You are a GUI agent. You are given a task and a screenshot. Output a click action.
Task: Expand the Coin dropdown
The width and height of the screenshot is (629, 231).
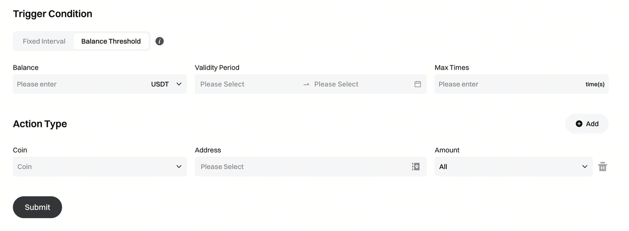pyautogui.click(x=100, y=167)
